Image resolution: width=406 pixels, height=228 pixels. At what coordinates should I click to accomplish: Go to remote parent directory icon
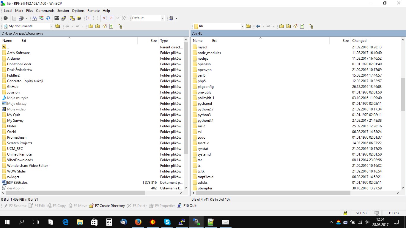pos(282,26)
